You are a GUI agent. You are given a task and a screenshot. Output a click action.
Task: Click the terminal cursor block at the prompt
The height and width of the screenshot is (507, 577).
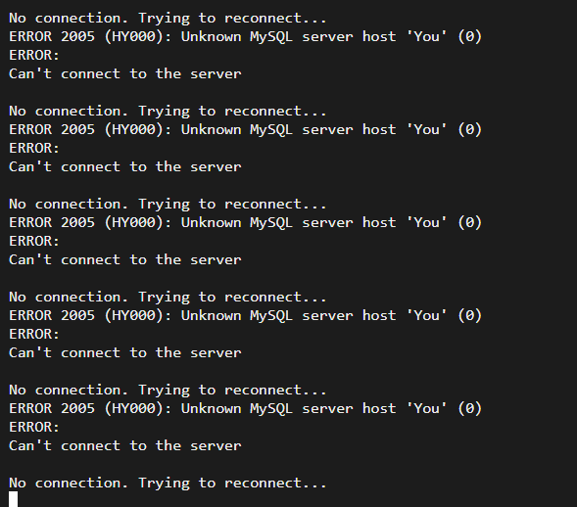[x=14, y=499]
